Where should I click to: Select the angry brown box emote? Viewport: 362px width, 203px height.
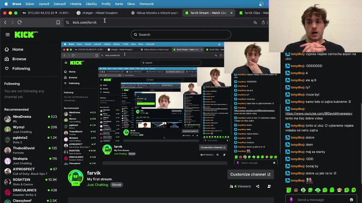click(296, 190)
